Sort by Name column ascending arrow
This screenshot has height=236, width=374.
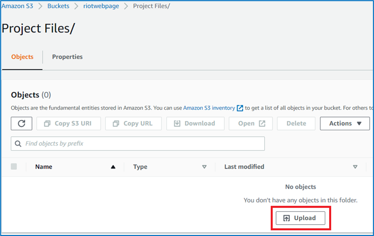113,167
